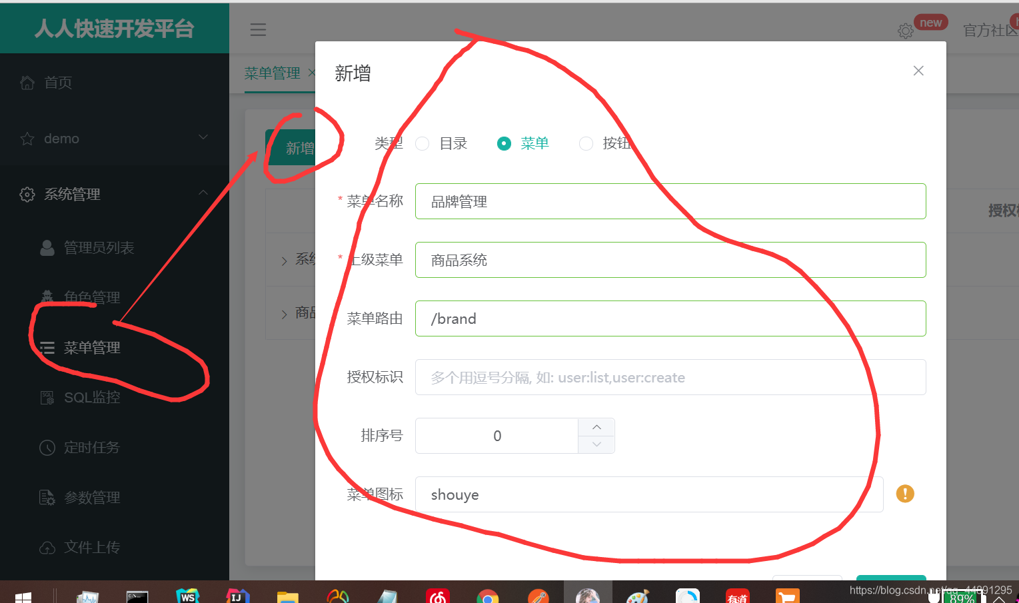This screenshot has height=603, width=1019.
Task: Open settings gear in top header
Action: coord(905,31)
